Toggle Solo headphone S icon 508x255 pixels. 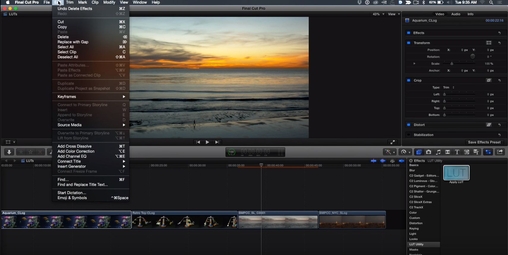392,161
